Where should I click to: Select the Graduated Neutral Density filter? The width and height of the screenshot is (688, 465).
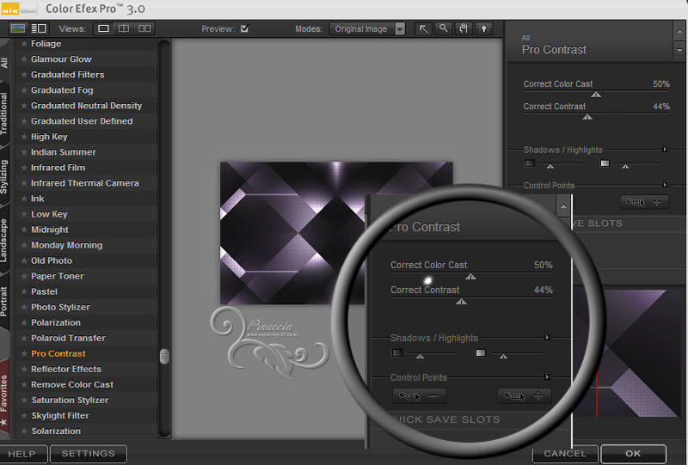tap(87, 106)
